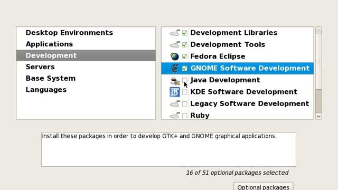Click the package list scrollbar thumb
The height and width of the screenshot is (190, 338).
coord(318,61)
